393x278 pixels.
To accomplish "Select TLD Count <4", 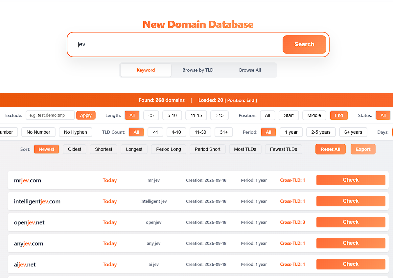I will pyautogui.click(x=155, y=132).
